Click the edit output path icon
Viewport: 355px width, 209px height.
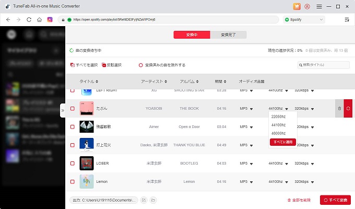pyautogui.click(x=144, y=200)
